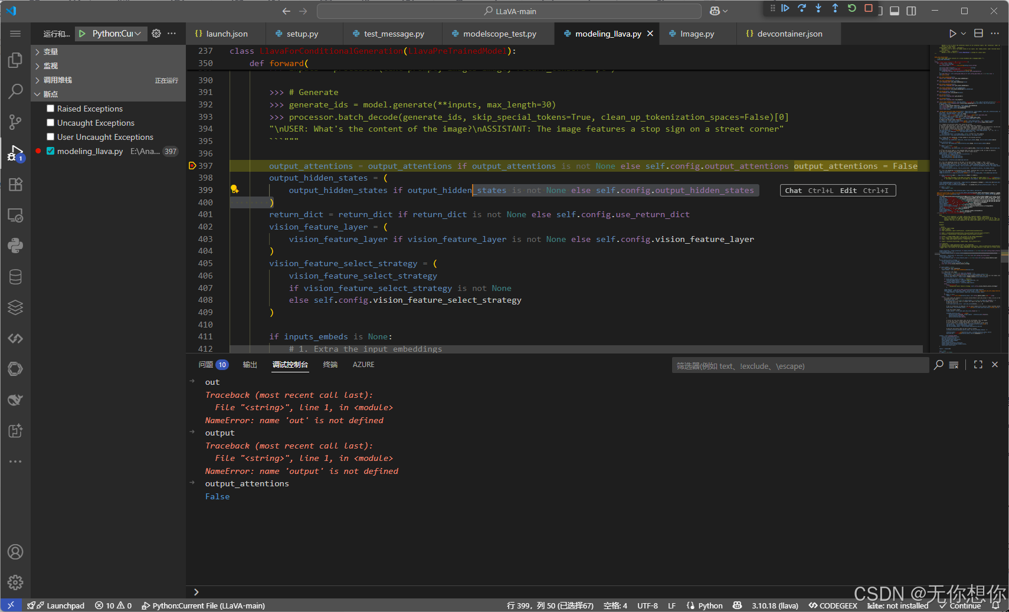Disable the modeling_llava.py line 397 breakpoint
Viewport: 1009px width, 612px height.
pyautogui.click(x=51, y=151)
